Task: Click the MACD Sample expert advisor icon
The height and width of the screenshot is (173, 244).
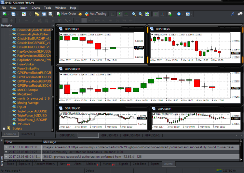Action: coord(14,90)
